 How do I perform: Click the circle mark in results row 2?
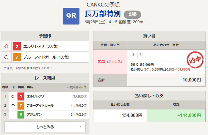pos(13,106)
